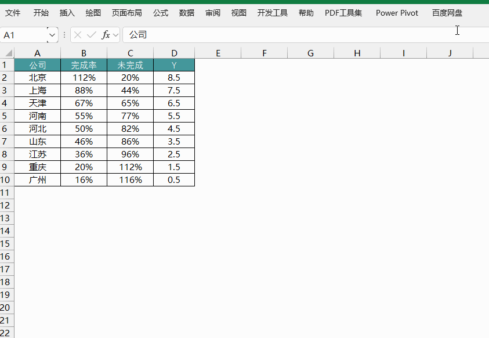Select the 上海 cell

click(38, 91)
